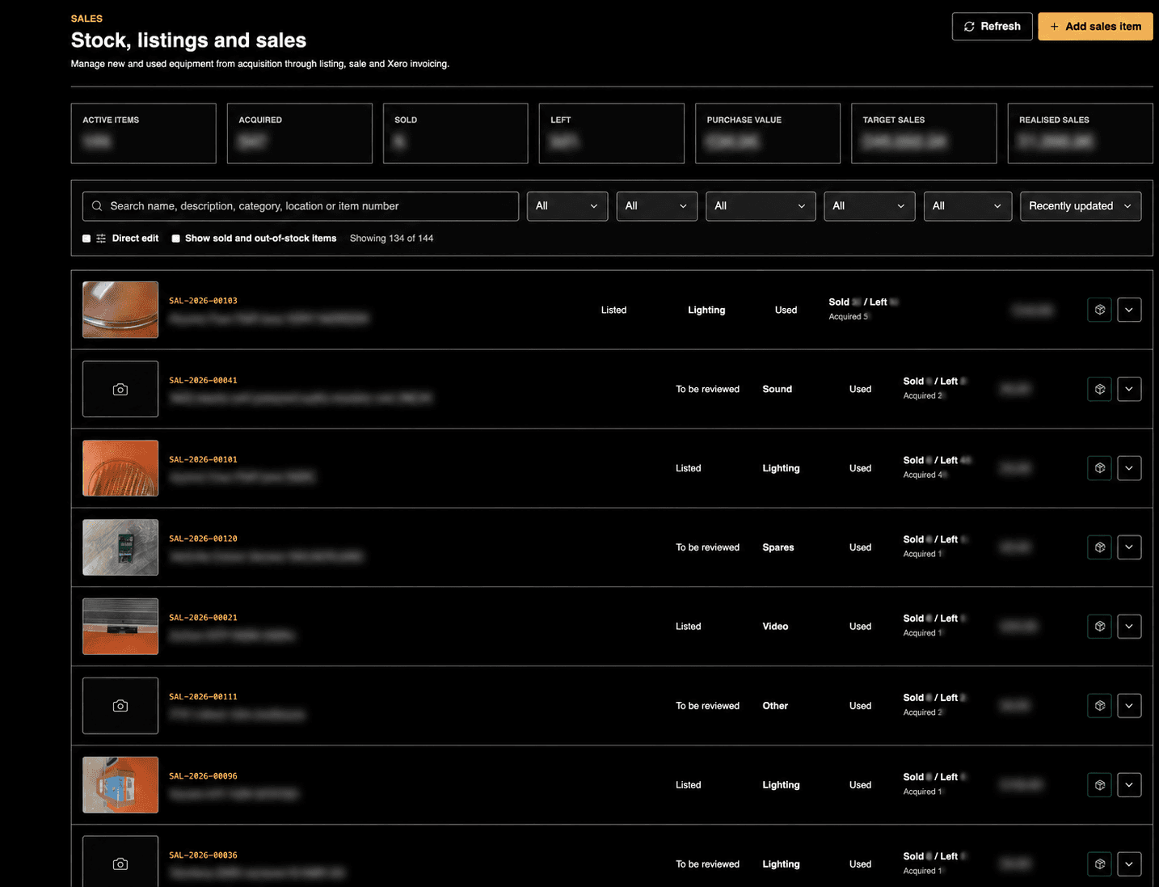Expand the SAL-2026-00096 row chevron
Viewport: 1159px width, 887px height.
[1129, 785]
